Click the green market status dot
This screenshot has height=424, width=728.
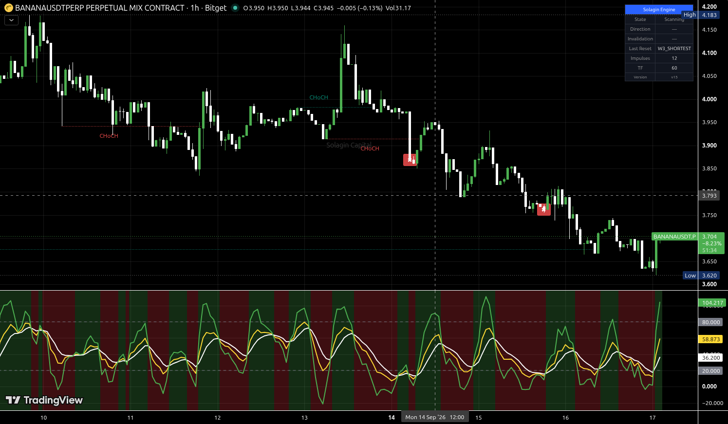click(235, 8)
